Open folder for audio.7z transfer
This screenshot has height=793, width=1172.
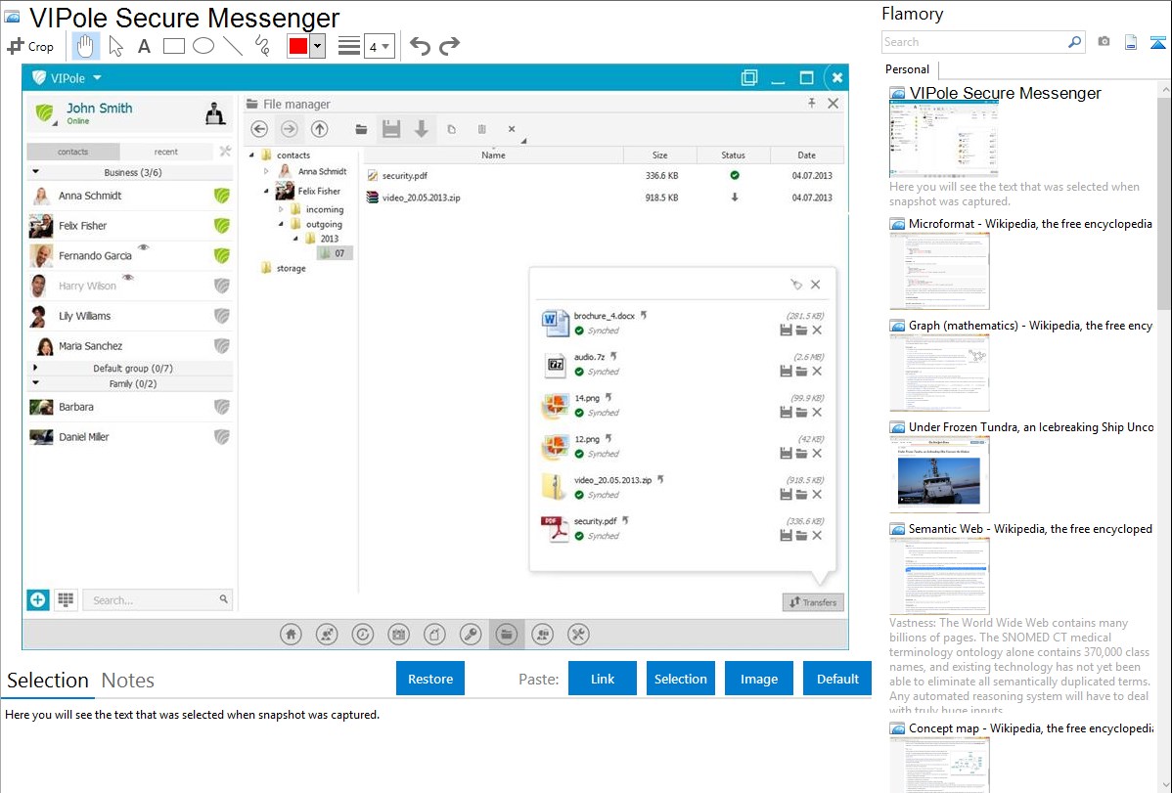pyautogui.click(x=801, y=372)
